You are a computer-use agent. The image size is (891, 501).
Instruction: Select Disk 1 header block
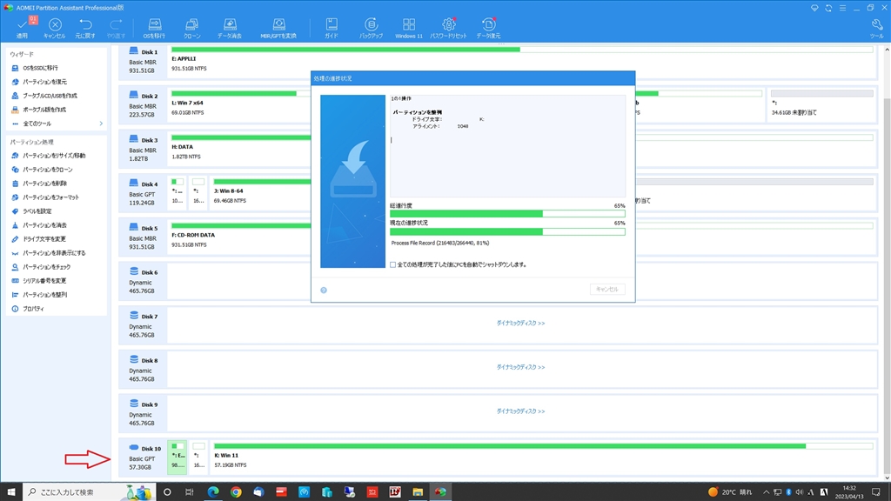(x=143, y=61)
